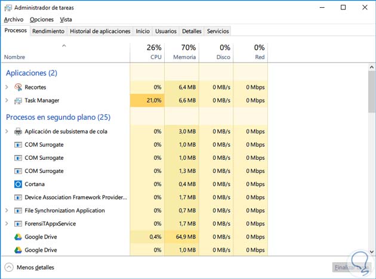
Task: Click the Cortana process icon
Action: (x=18, y=184)
